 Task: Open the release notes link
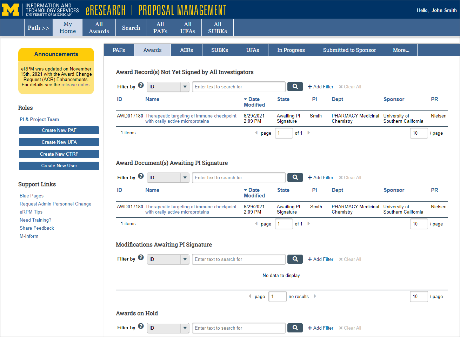pos(75,85)
